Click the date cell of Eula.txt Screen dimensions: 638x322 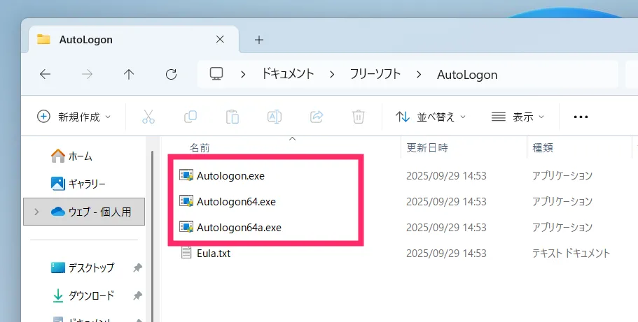click(x=446, y=254)
